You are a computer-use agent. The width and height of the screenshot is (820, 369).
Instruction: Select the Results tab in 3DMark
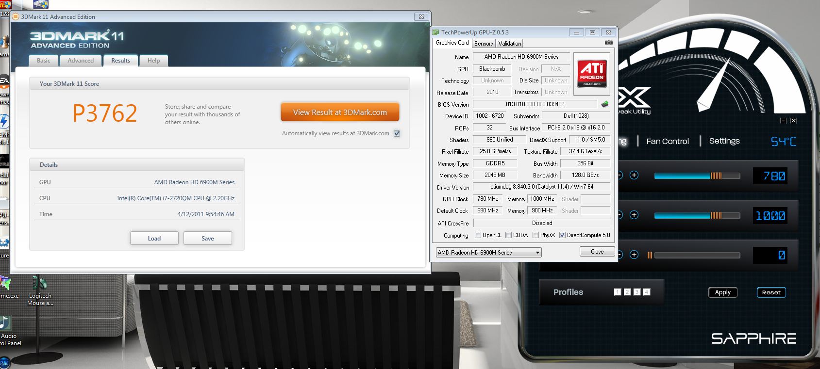pyautogui.click(x=120, y=61)
